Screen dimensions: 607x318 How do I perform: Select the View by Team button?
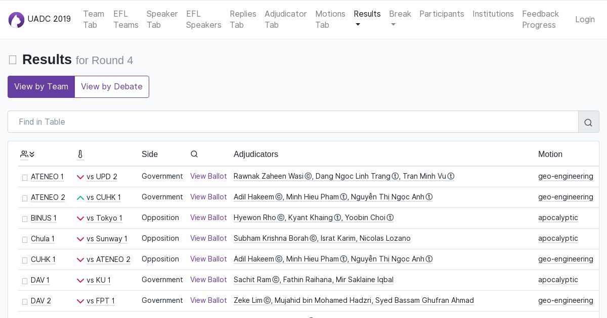click(x=41, y=87)
